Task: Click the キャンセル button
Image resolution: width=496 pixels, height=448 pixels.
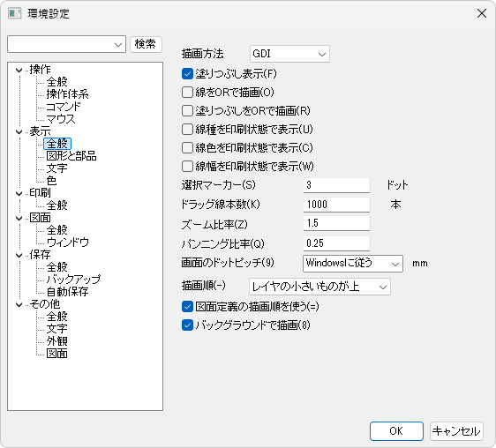Action: click(x=456, y=431)
